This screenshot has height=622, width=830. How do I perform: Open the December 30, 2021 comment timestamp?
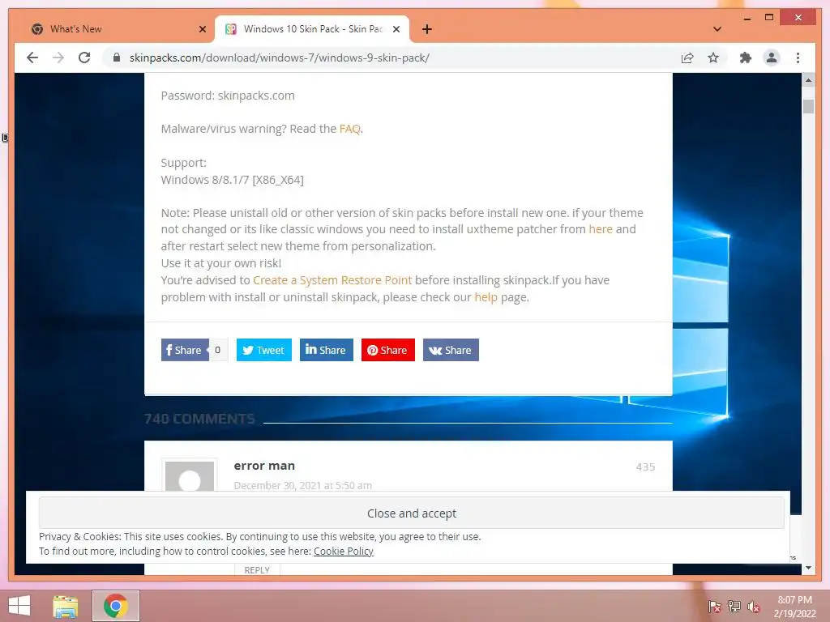coord(302,485)
